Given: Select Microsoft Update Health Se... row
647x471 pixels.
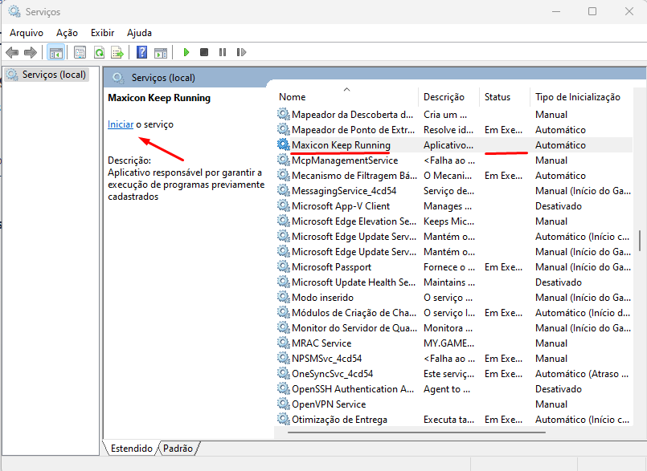Looking at the screenshot, I should click(453, 282).
